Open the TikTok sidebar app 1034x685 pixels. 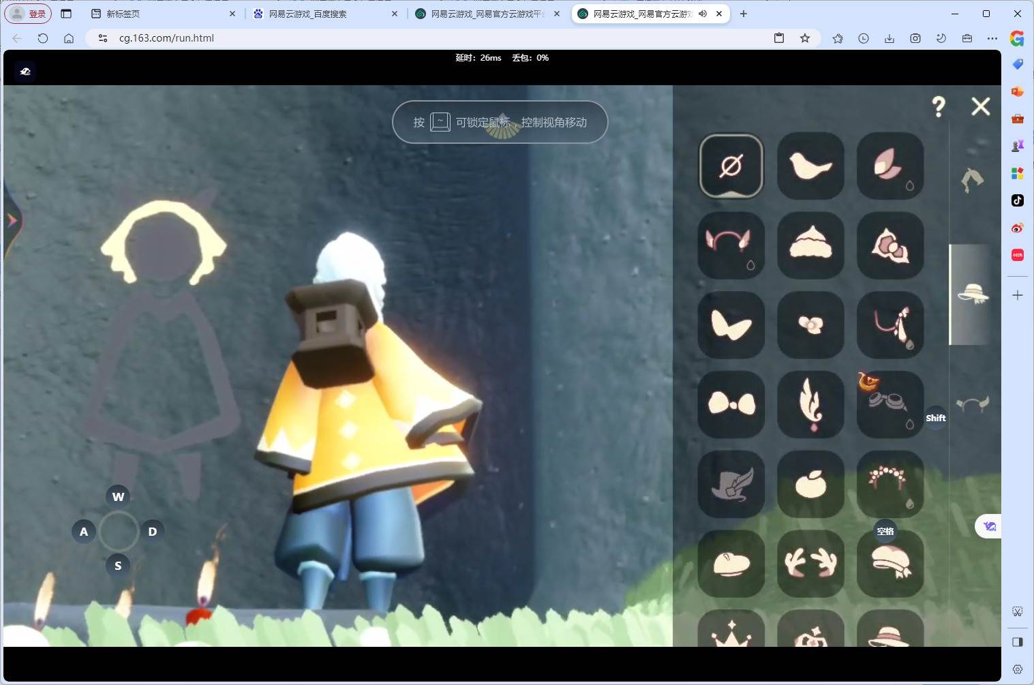tap(1018, 200)
